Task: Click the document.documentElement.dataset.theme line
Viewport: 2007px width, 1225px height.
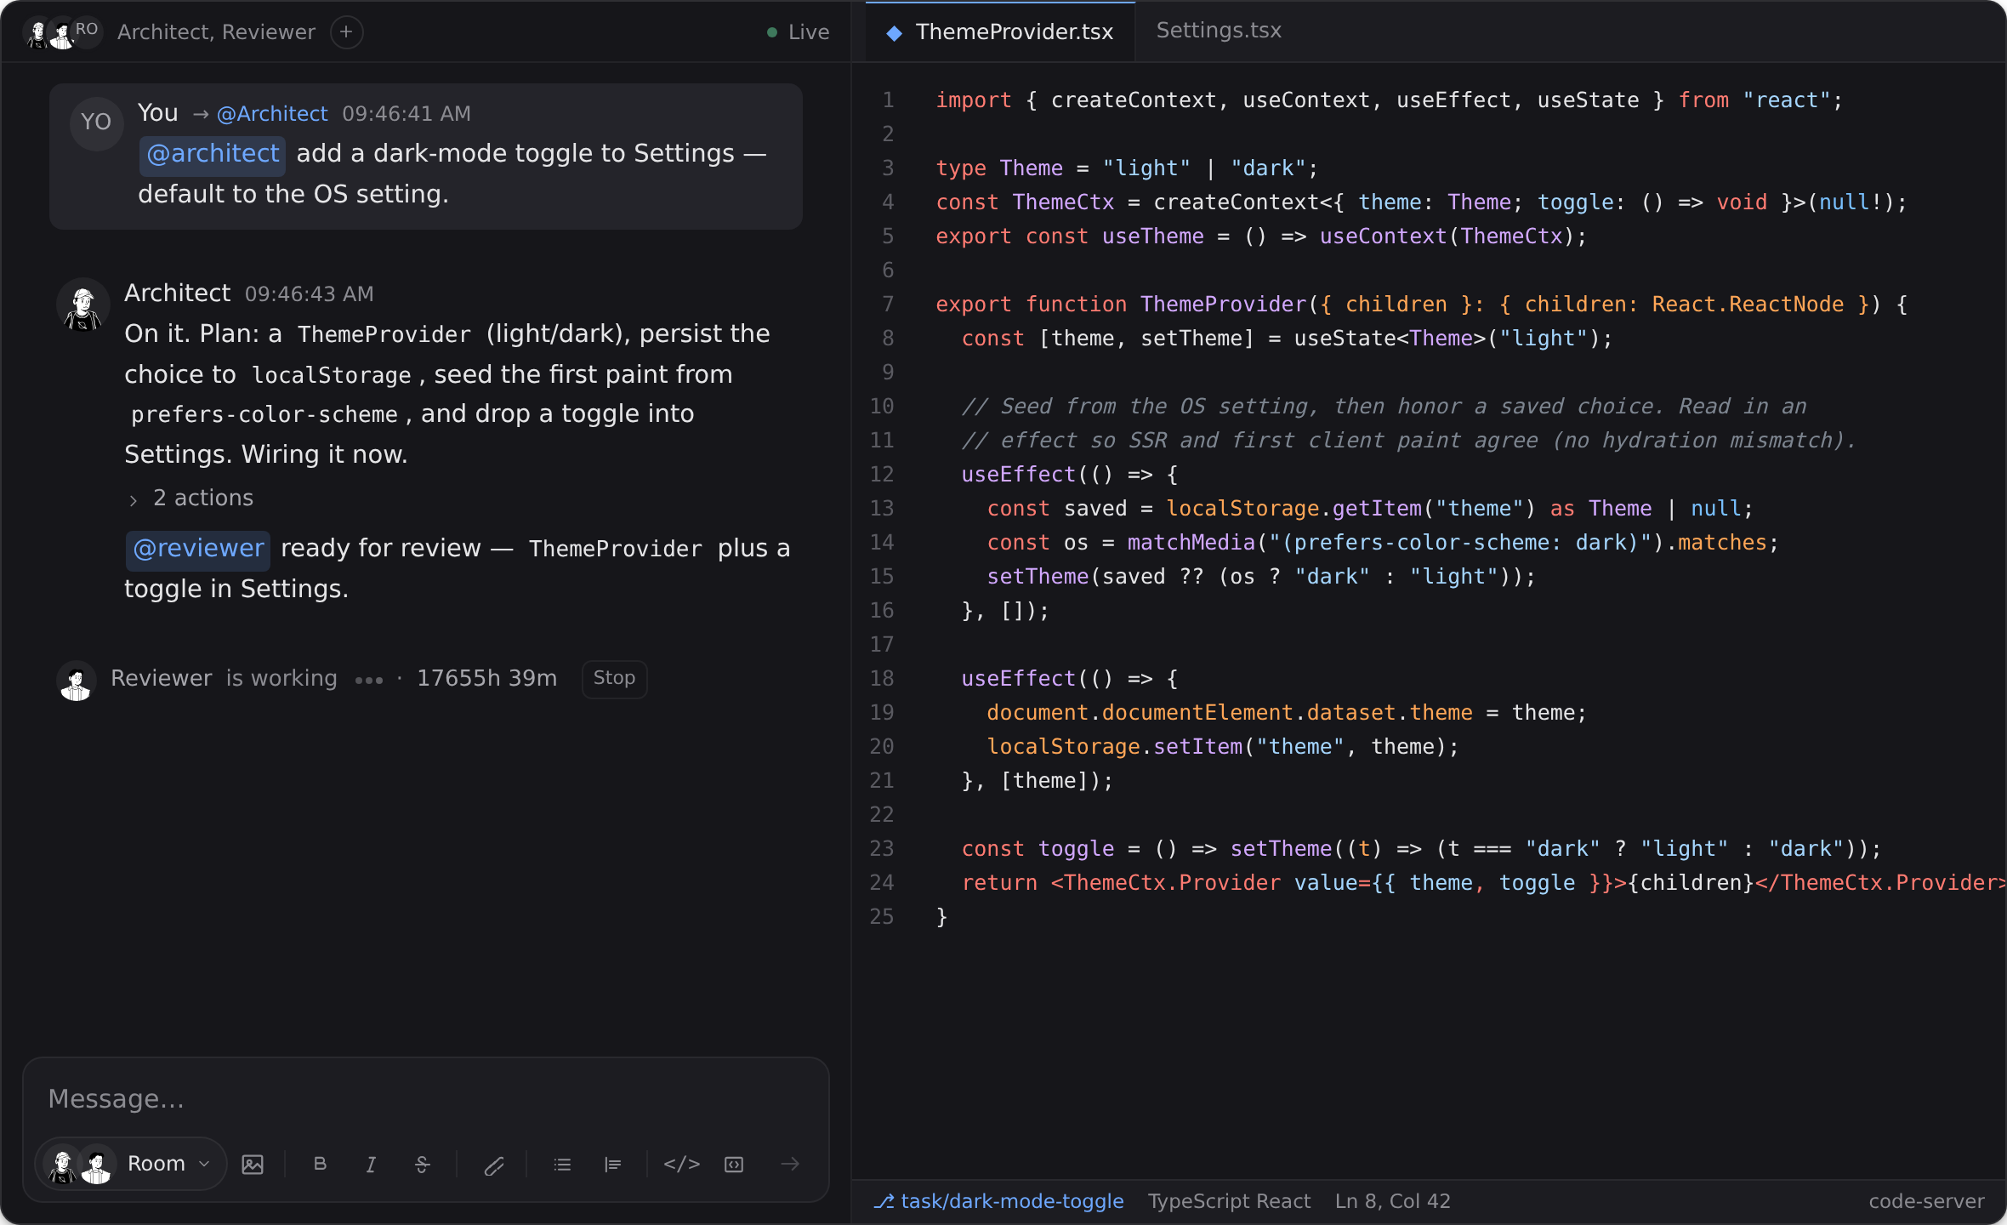Action: [x=1287, y=713]
